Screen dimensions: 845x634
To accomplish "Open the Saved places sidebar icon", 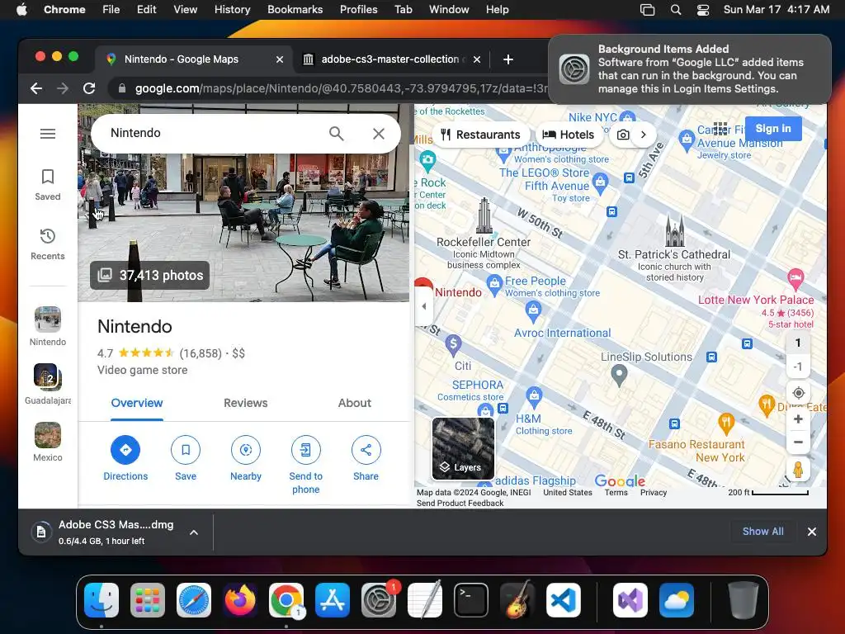I will tap(47, 184).
